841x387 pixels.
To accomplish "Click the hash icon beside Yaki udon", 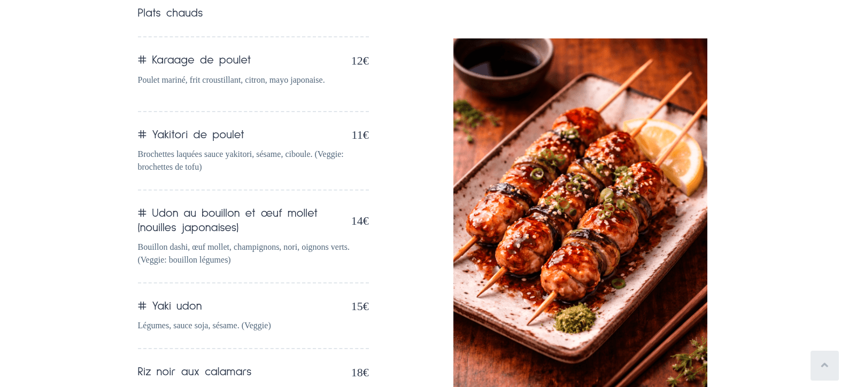I will [142, 306].
